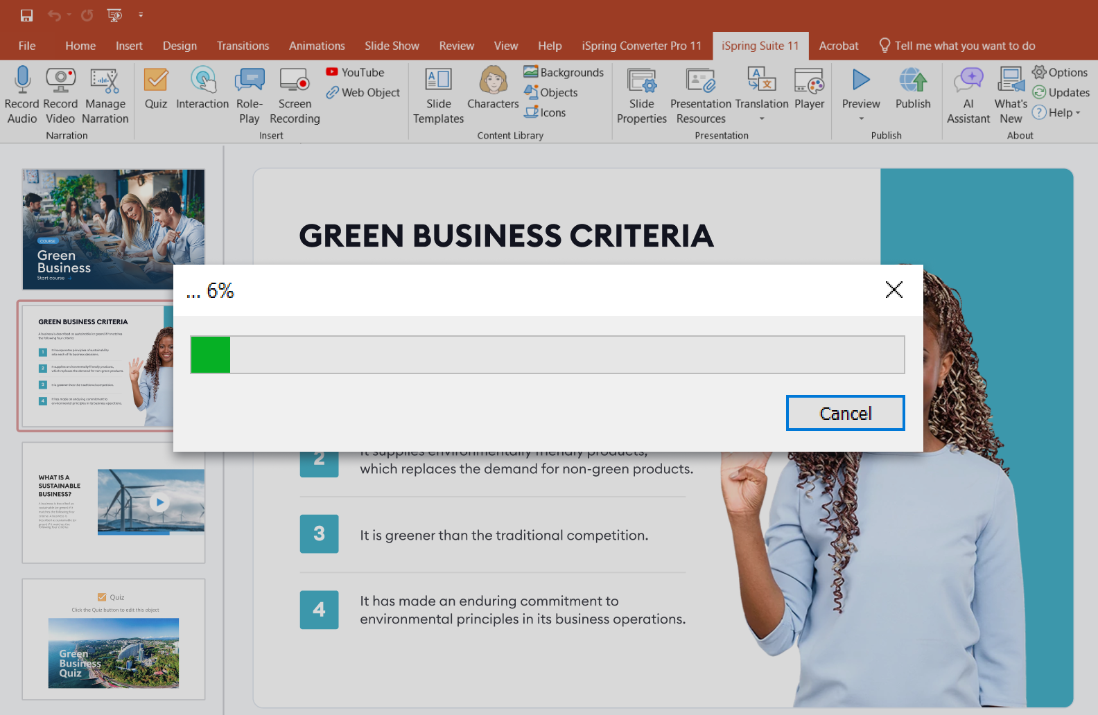Open the Record Video tool

[60, 80]
